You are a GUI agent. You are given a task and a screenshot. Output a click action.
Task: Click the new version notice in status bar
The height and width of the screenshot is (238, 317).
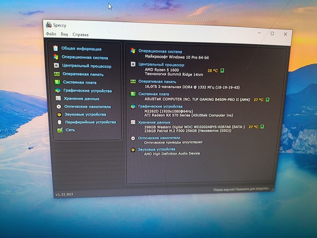click(x=241, y=189)
